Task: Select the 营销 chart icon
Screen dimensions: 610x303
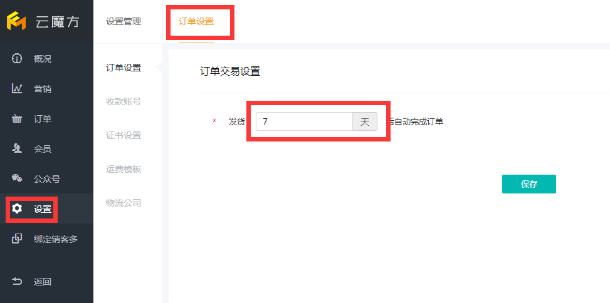Action: pos(17,88)
